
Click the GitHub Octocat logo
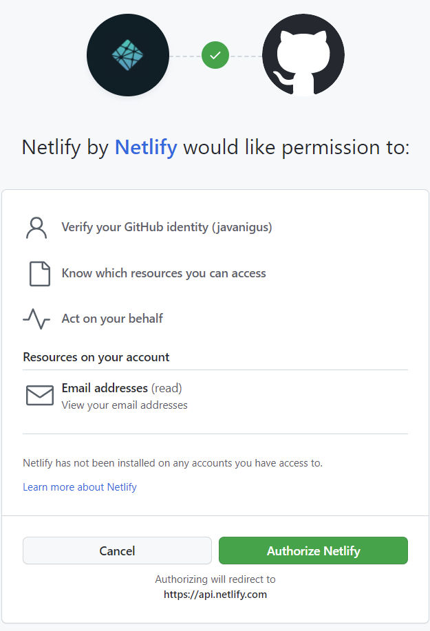coord(303,55)
